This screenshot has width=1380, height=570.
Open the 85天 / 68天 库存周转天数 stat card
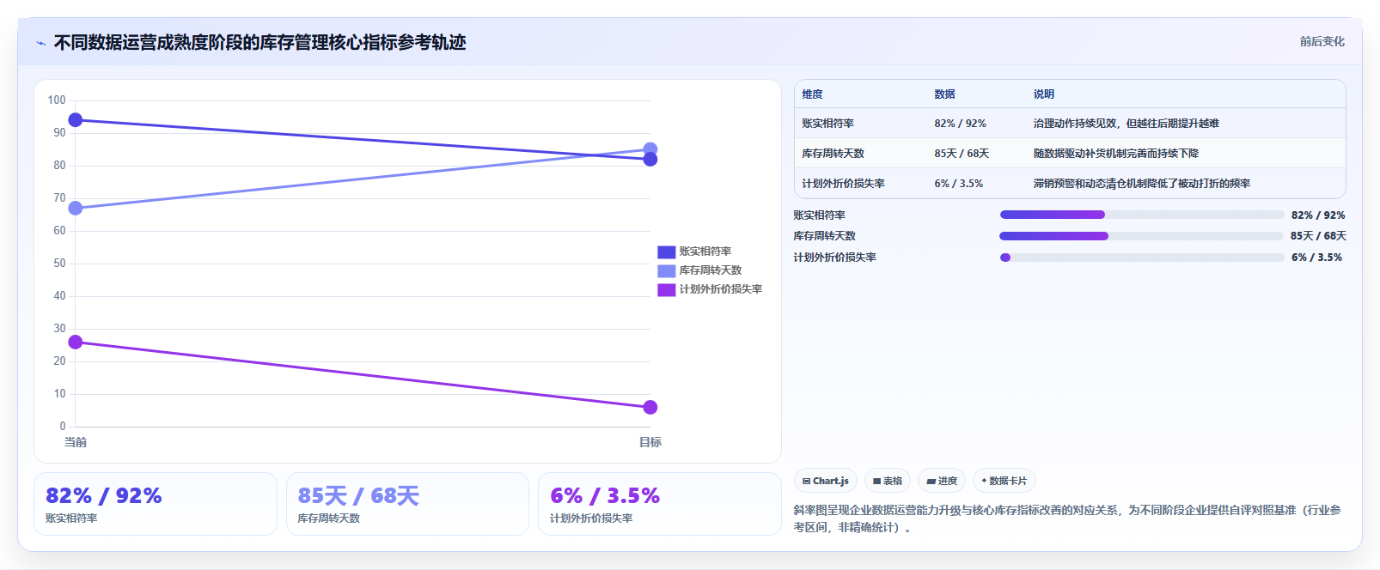pyautogui.click(x=407, y=504)
